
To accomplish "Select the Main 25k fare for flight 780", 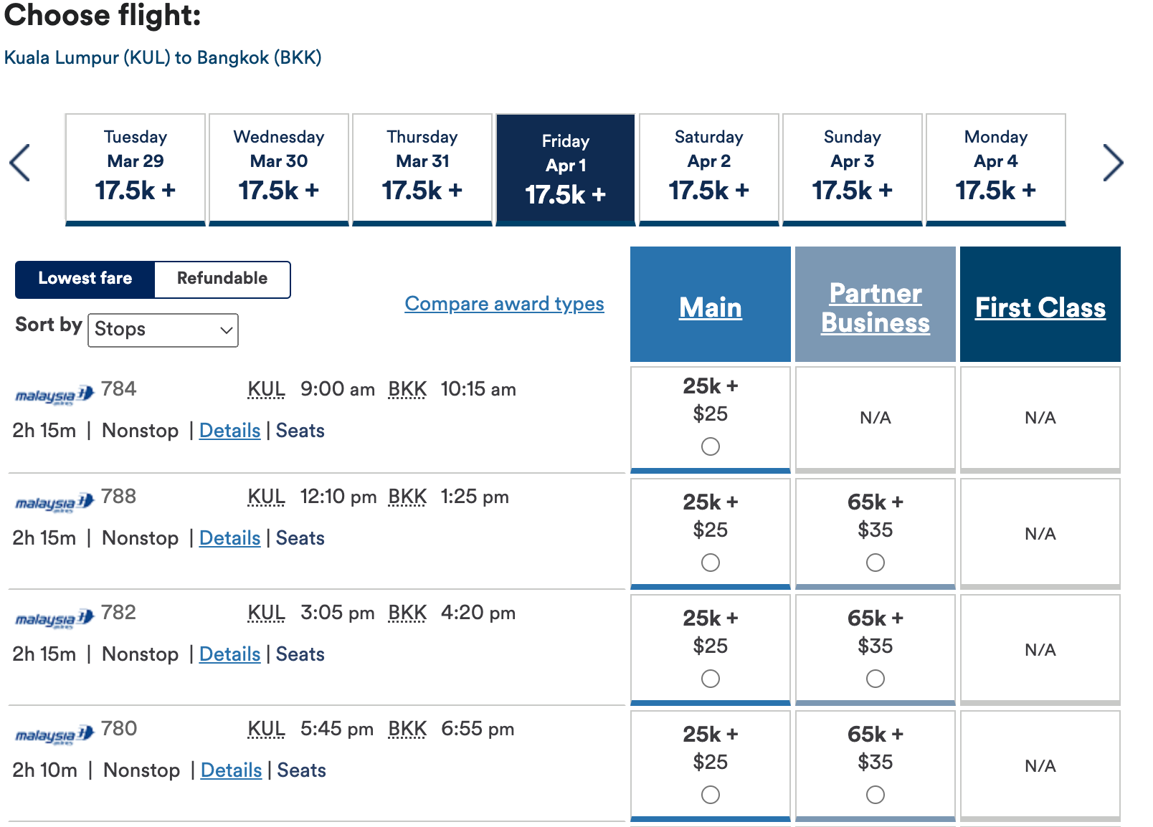I will (x=709, y=795).
